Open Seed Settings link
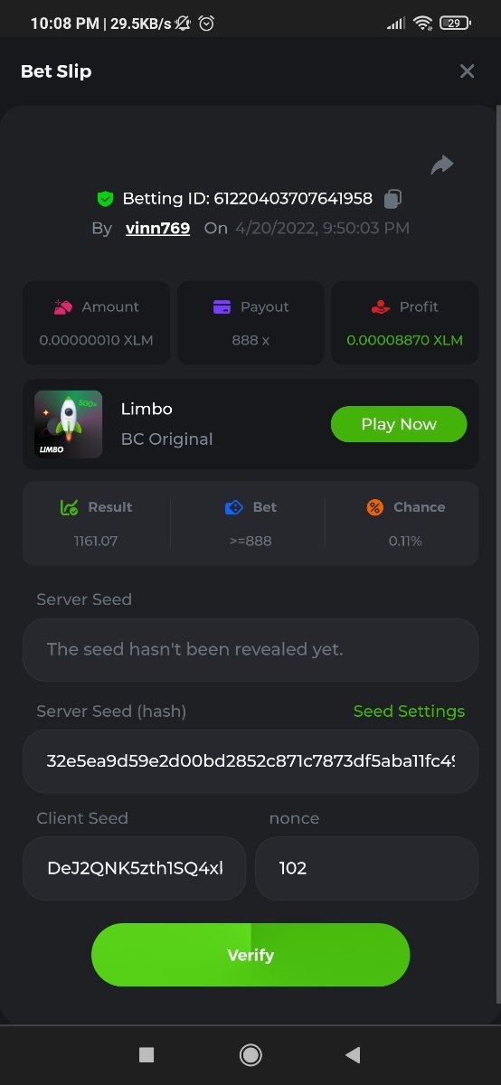The width and height of the screenshot is (501, 1085). coord(409,712)
